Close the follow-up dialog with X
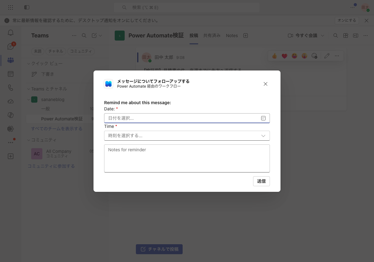The width and height of the screenshot is (374, 262). pyautogui.click(x=266, y=84)
